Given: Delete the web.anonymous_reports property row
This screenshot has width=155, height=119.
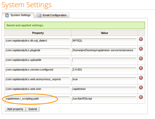Looking at the screenshot, I should (x=141, y=78).
